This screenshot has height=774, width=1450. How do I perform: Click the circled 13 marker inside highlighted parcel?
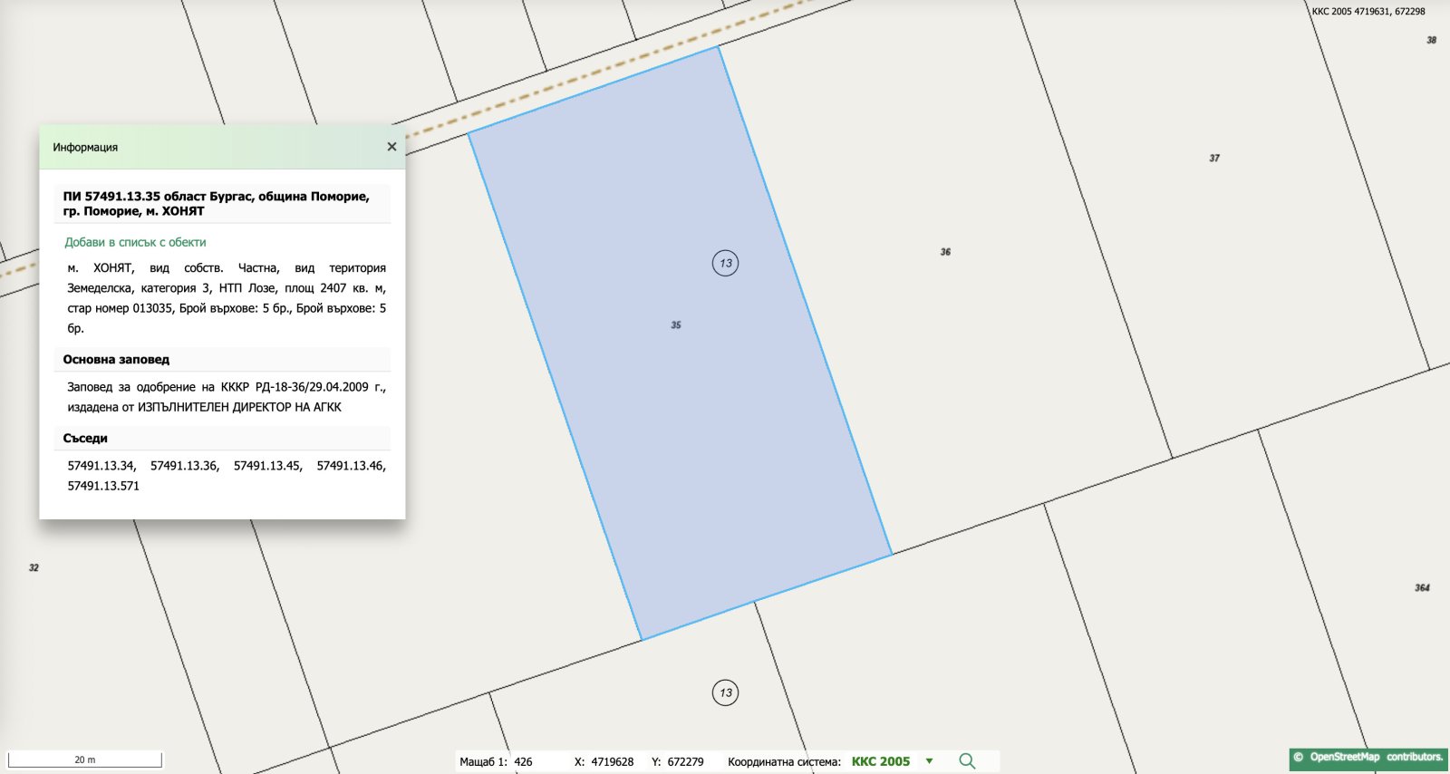click(725, 264)
